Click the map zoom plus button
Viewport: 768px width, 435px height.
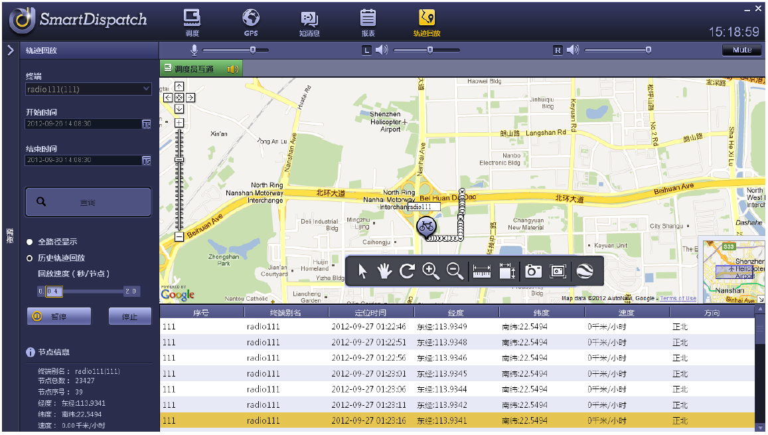(x=179, y=122)
